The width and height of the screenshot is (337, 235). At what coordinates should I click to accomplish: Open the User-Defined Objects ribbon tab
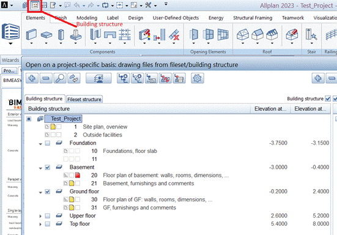click(176, 18)
